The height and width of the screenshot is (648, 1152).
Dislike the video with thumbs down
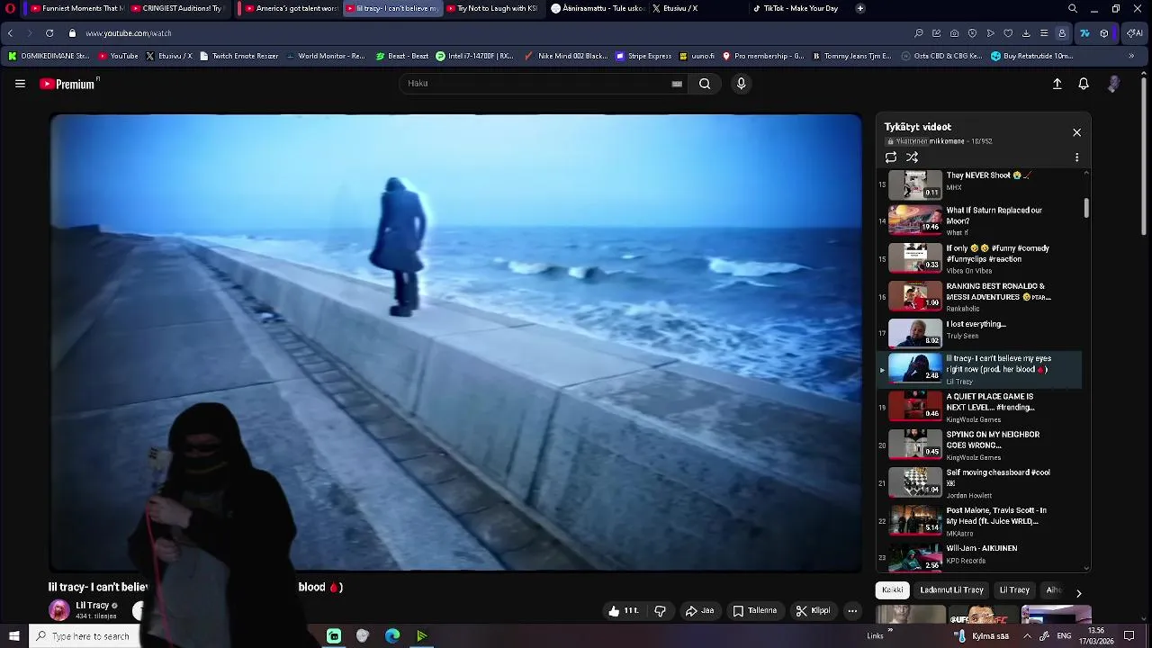coord(660,611)
